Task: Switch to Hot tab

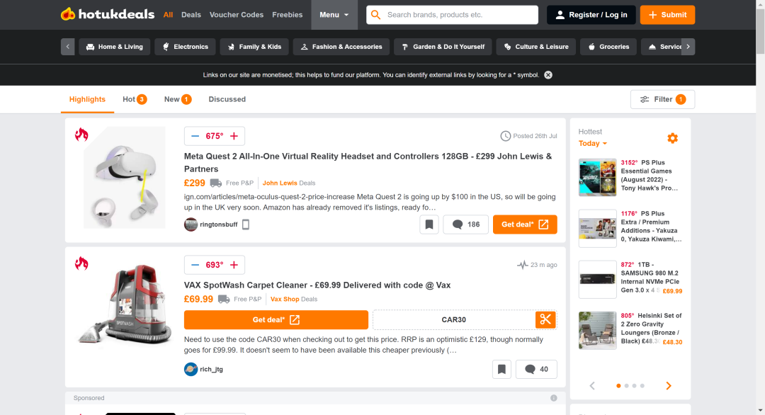Action: point(135,99)
